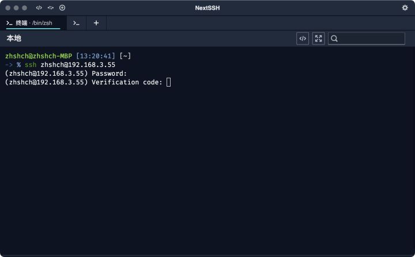Click the circled plus icon in title bar
Screen dimensions: 415x257
point(62,8)
